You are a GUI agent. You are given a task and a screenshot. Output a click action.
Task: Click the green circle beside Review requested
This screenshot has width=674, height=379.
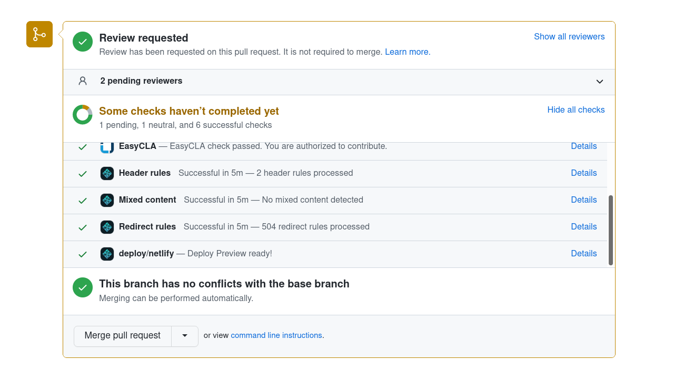[83, 41]
